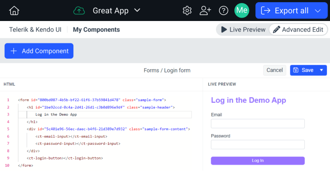The image size is (330, 171).
Task: Select the My Components tab
Action: tap(96, 30)
